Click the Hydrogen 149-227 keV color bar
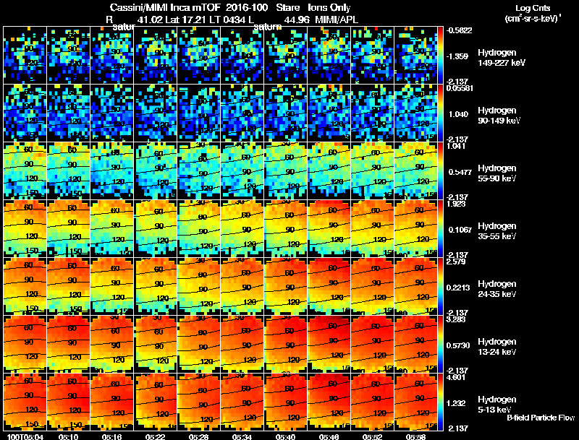Screen dimensions: 579x440 (x=440, y=56)
